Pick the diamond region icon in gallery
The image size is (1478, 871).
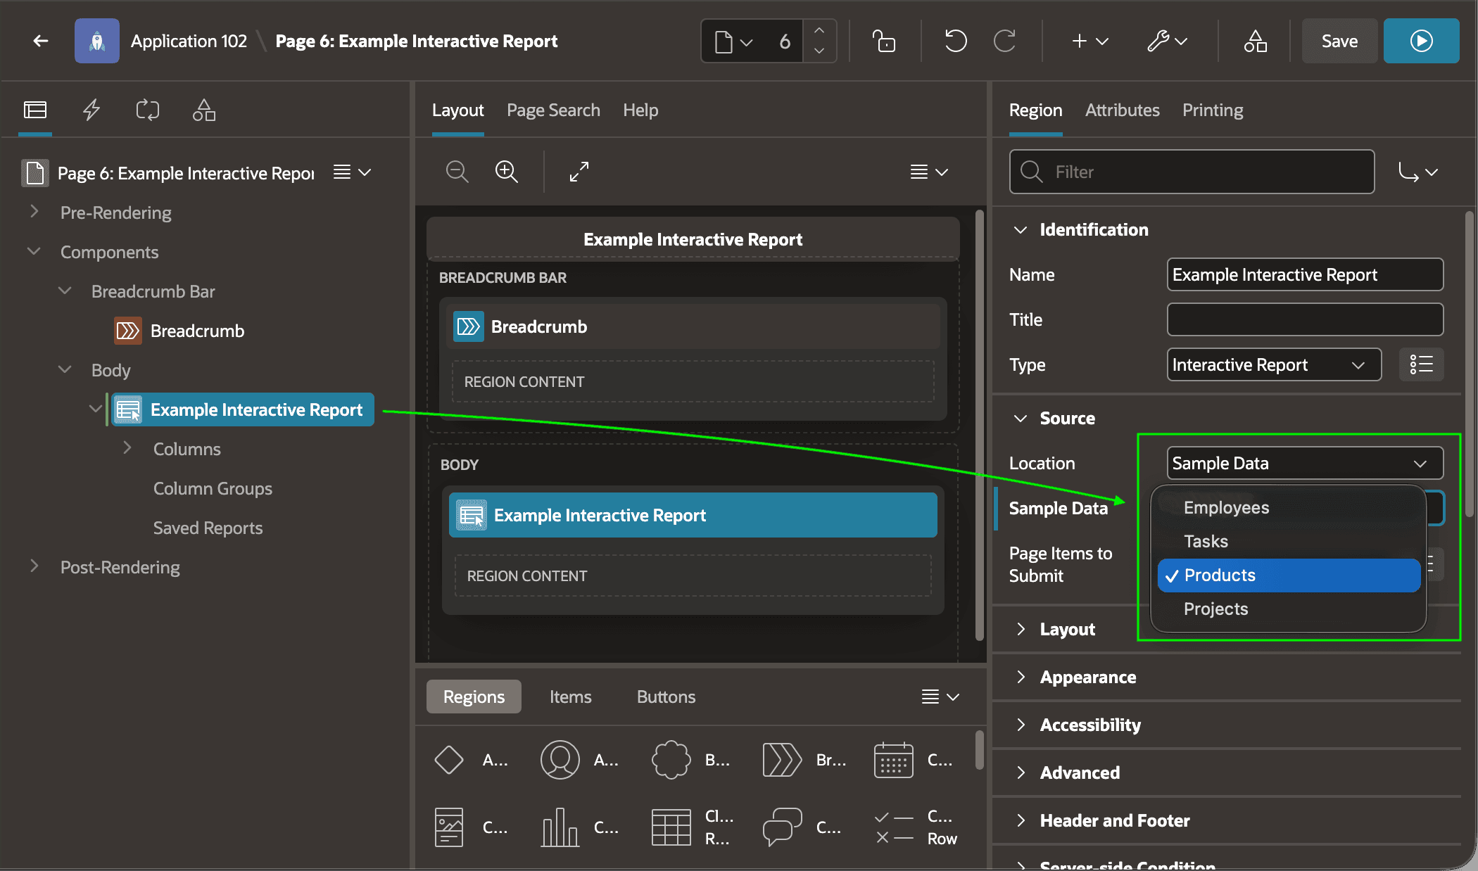click(449, 760)
